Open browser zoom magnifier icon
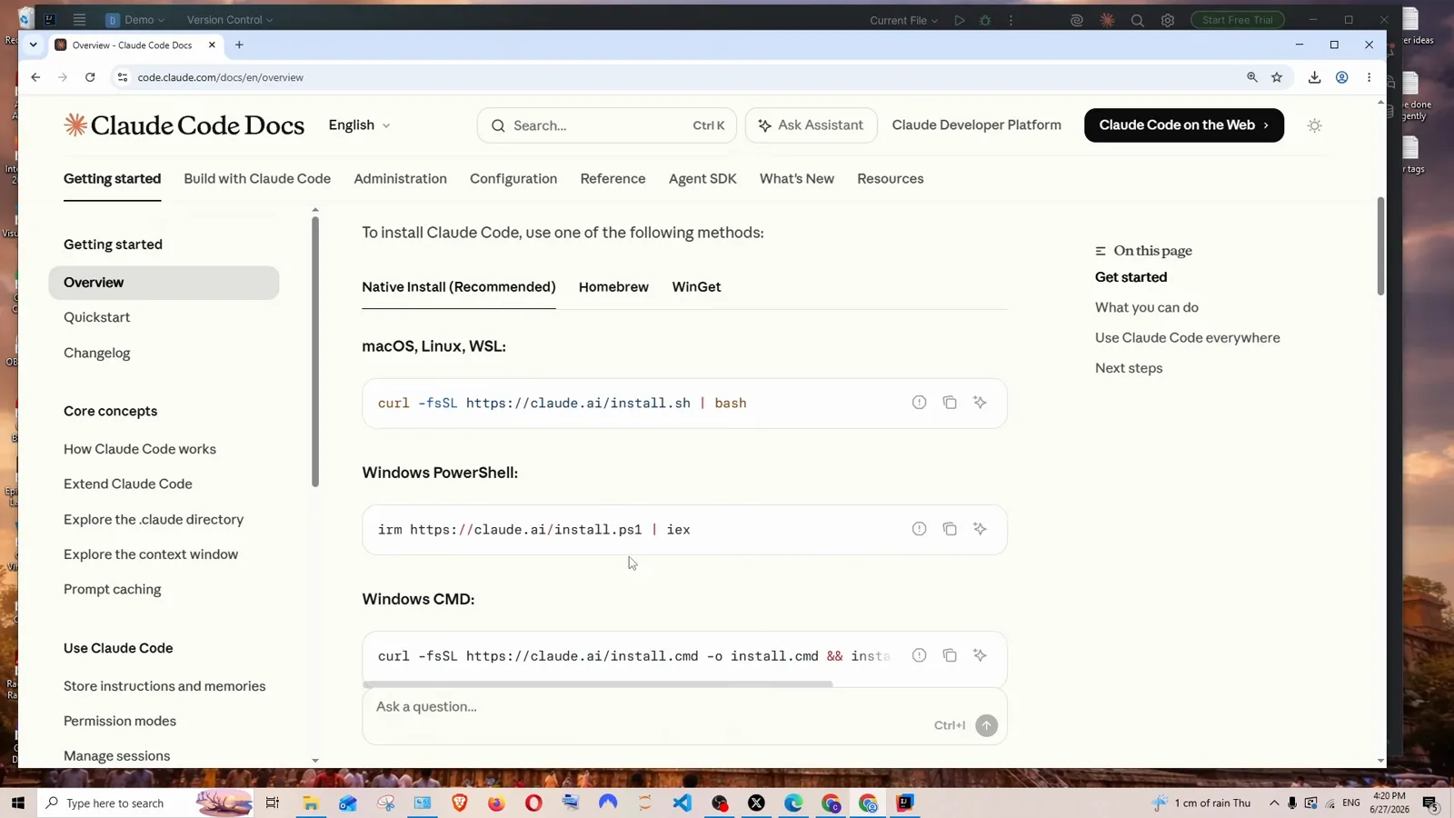 [x=1252, y=77]
